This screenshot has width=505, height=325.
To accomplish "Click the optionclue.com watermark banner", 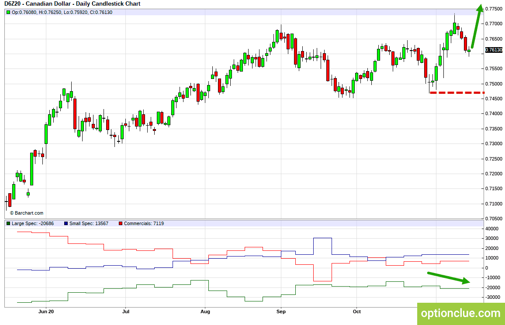I will [x=461, y=314].
